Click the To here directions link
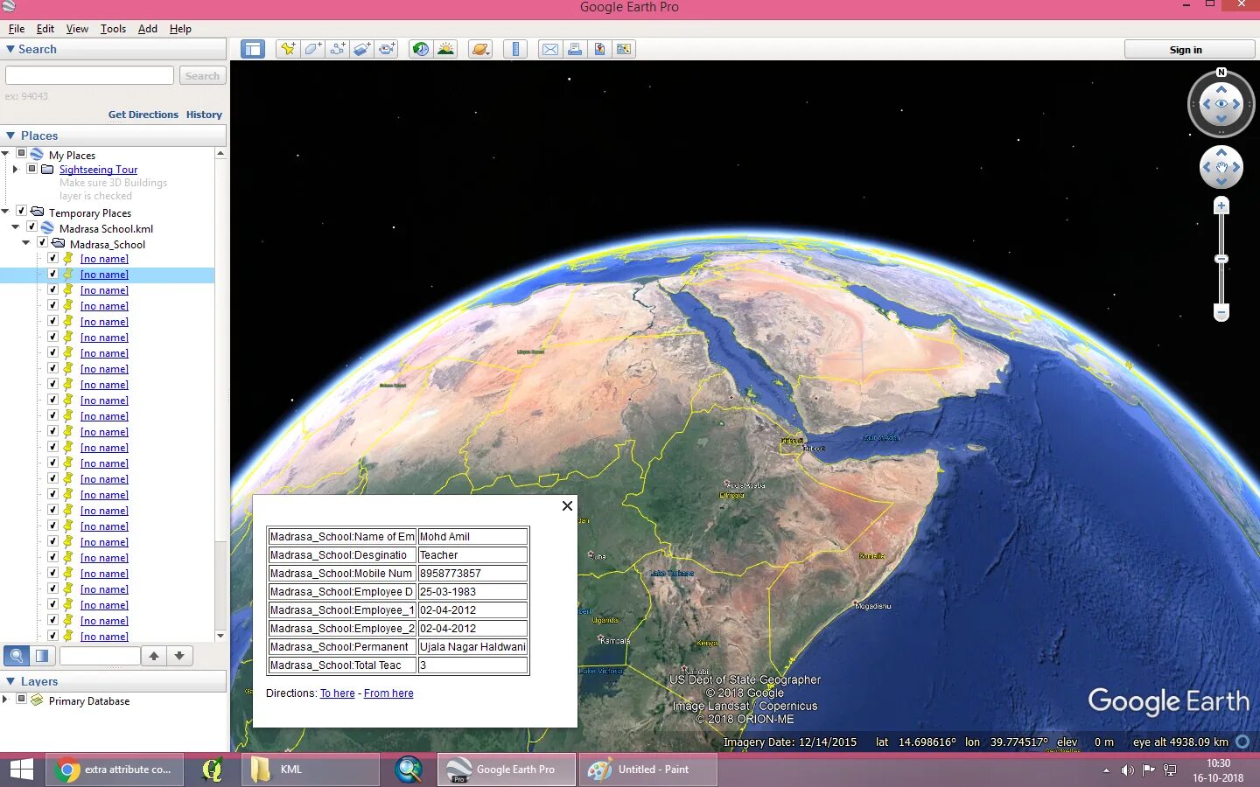Screen dimensions: 1260x787 pyautogui.click(x=337, y=693)
